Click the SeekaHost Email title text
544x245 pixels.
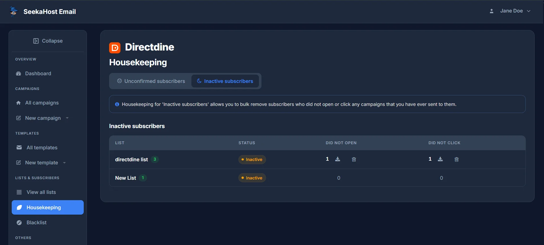point(50,12)
